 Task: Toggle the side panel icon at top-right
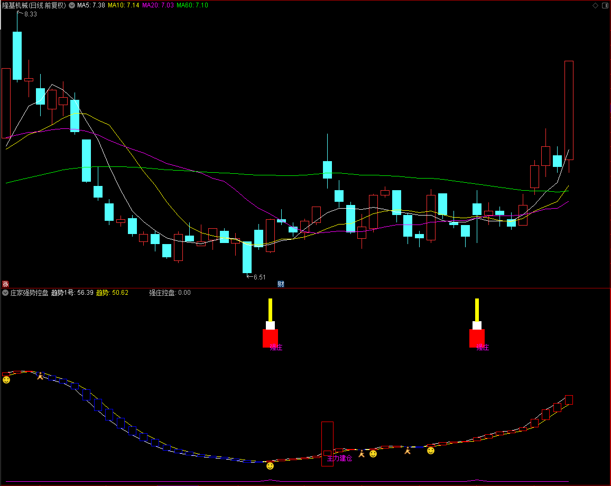coord(605,5)
